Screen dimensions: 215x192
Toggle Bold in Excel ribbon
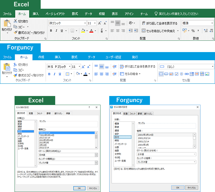(x=51, y=31)
